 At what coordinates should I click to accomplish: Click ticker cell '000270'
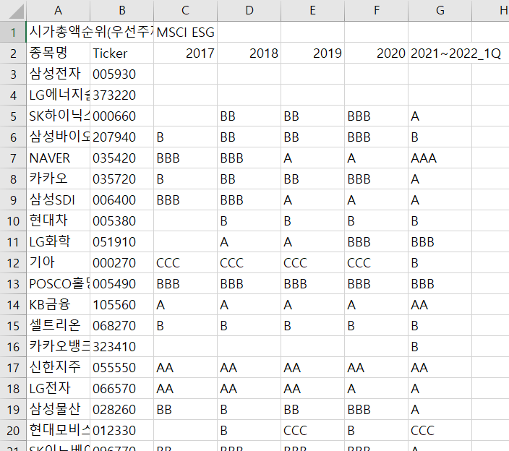point(121,262)
